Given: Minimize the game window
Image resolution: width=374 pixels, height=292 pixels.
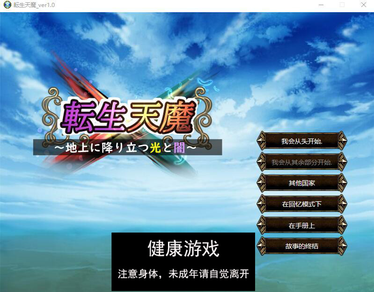Looking at the screenshot, I should 321,5.
